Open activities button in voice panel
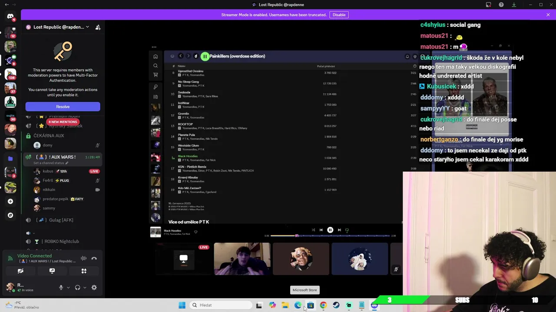This screenshot has height=312, width=556. click(x=84, y=271)
